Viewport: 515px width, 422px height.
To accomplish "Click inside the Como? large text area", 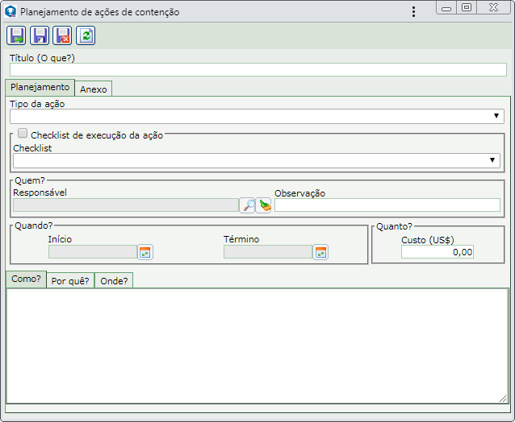I will click(x=257, y=345).
